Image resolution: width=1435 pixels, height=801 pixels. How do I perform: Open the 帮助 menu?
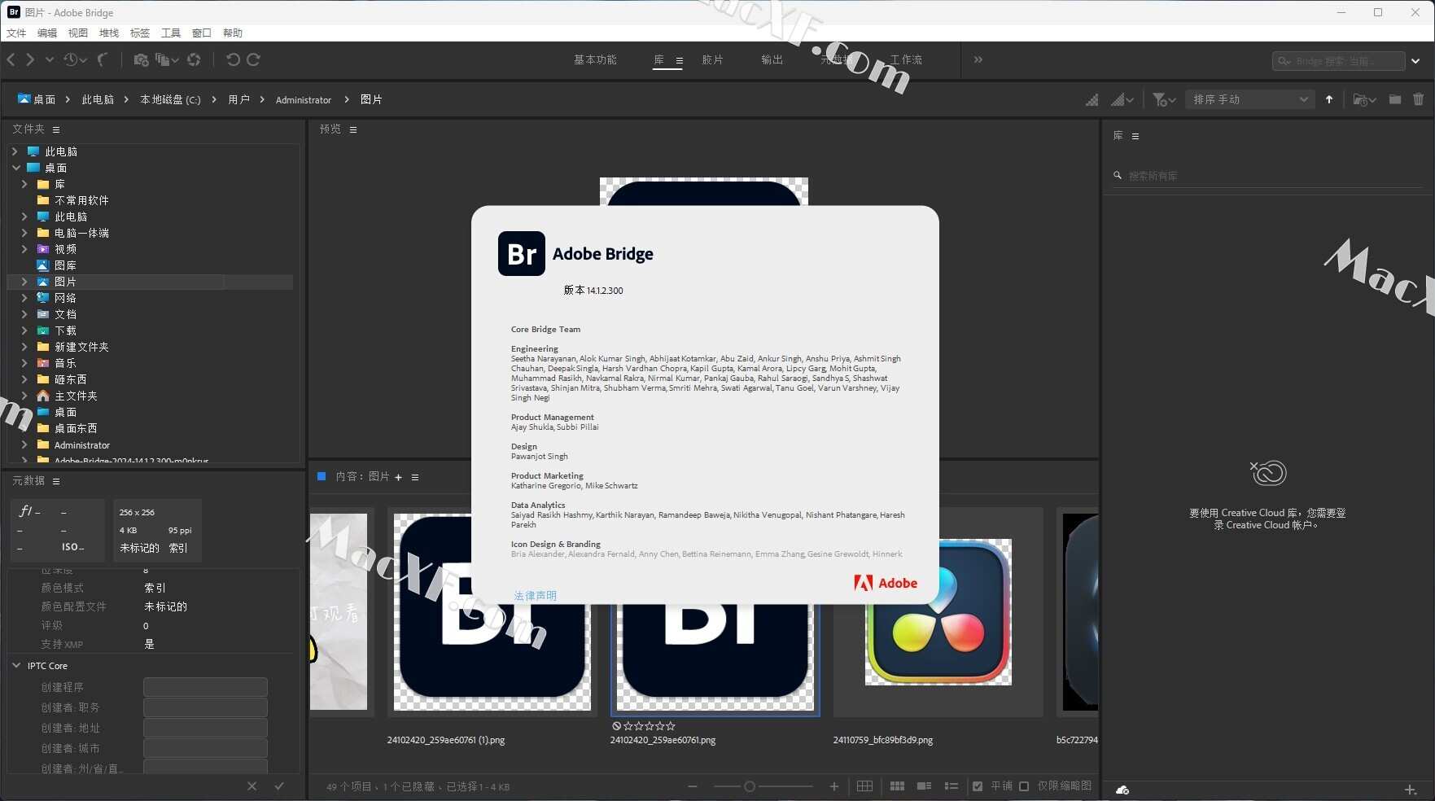pyautogui.click(x=233, y=33)
